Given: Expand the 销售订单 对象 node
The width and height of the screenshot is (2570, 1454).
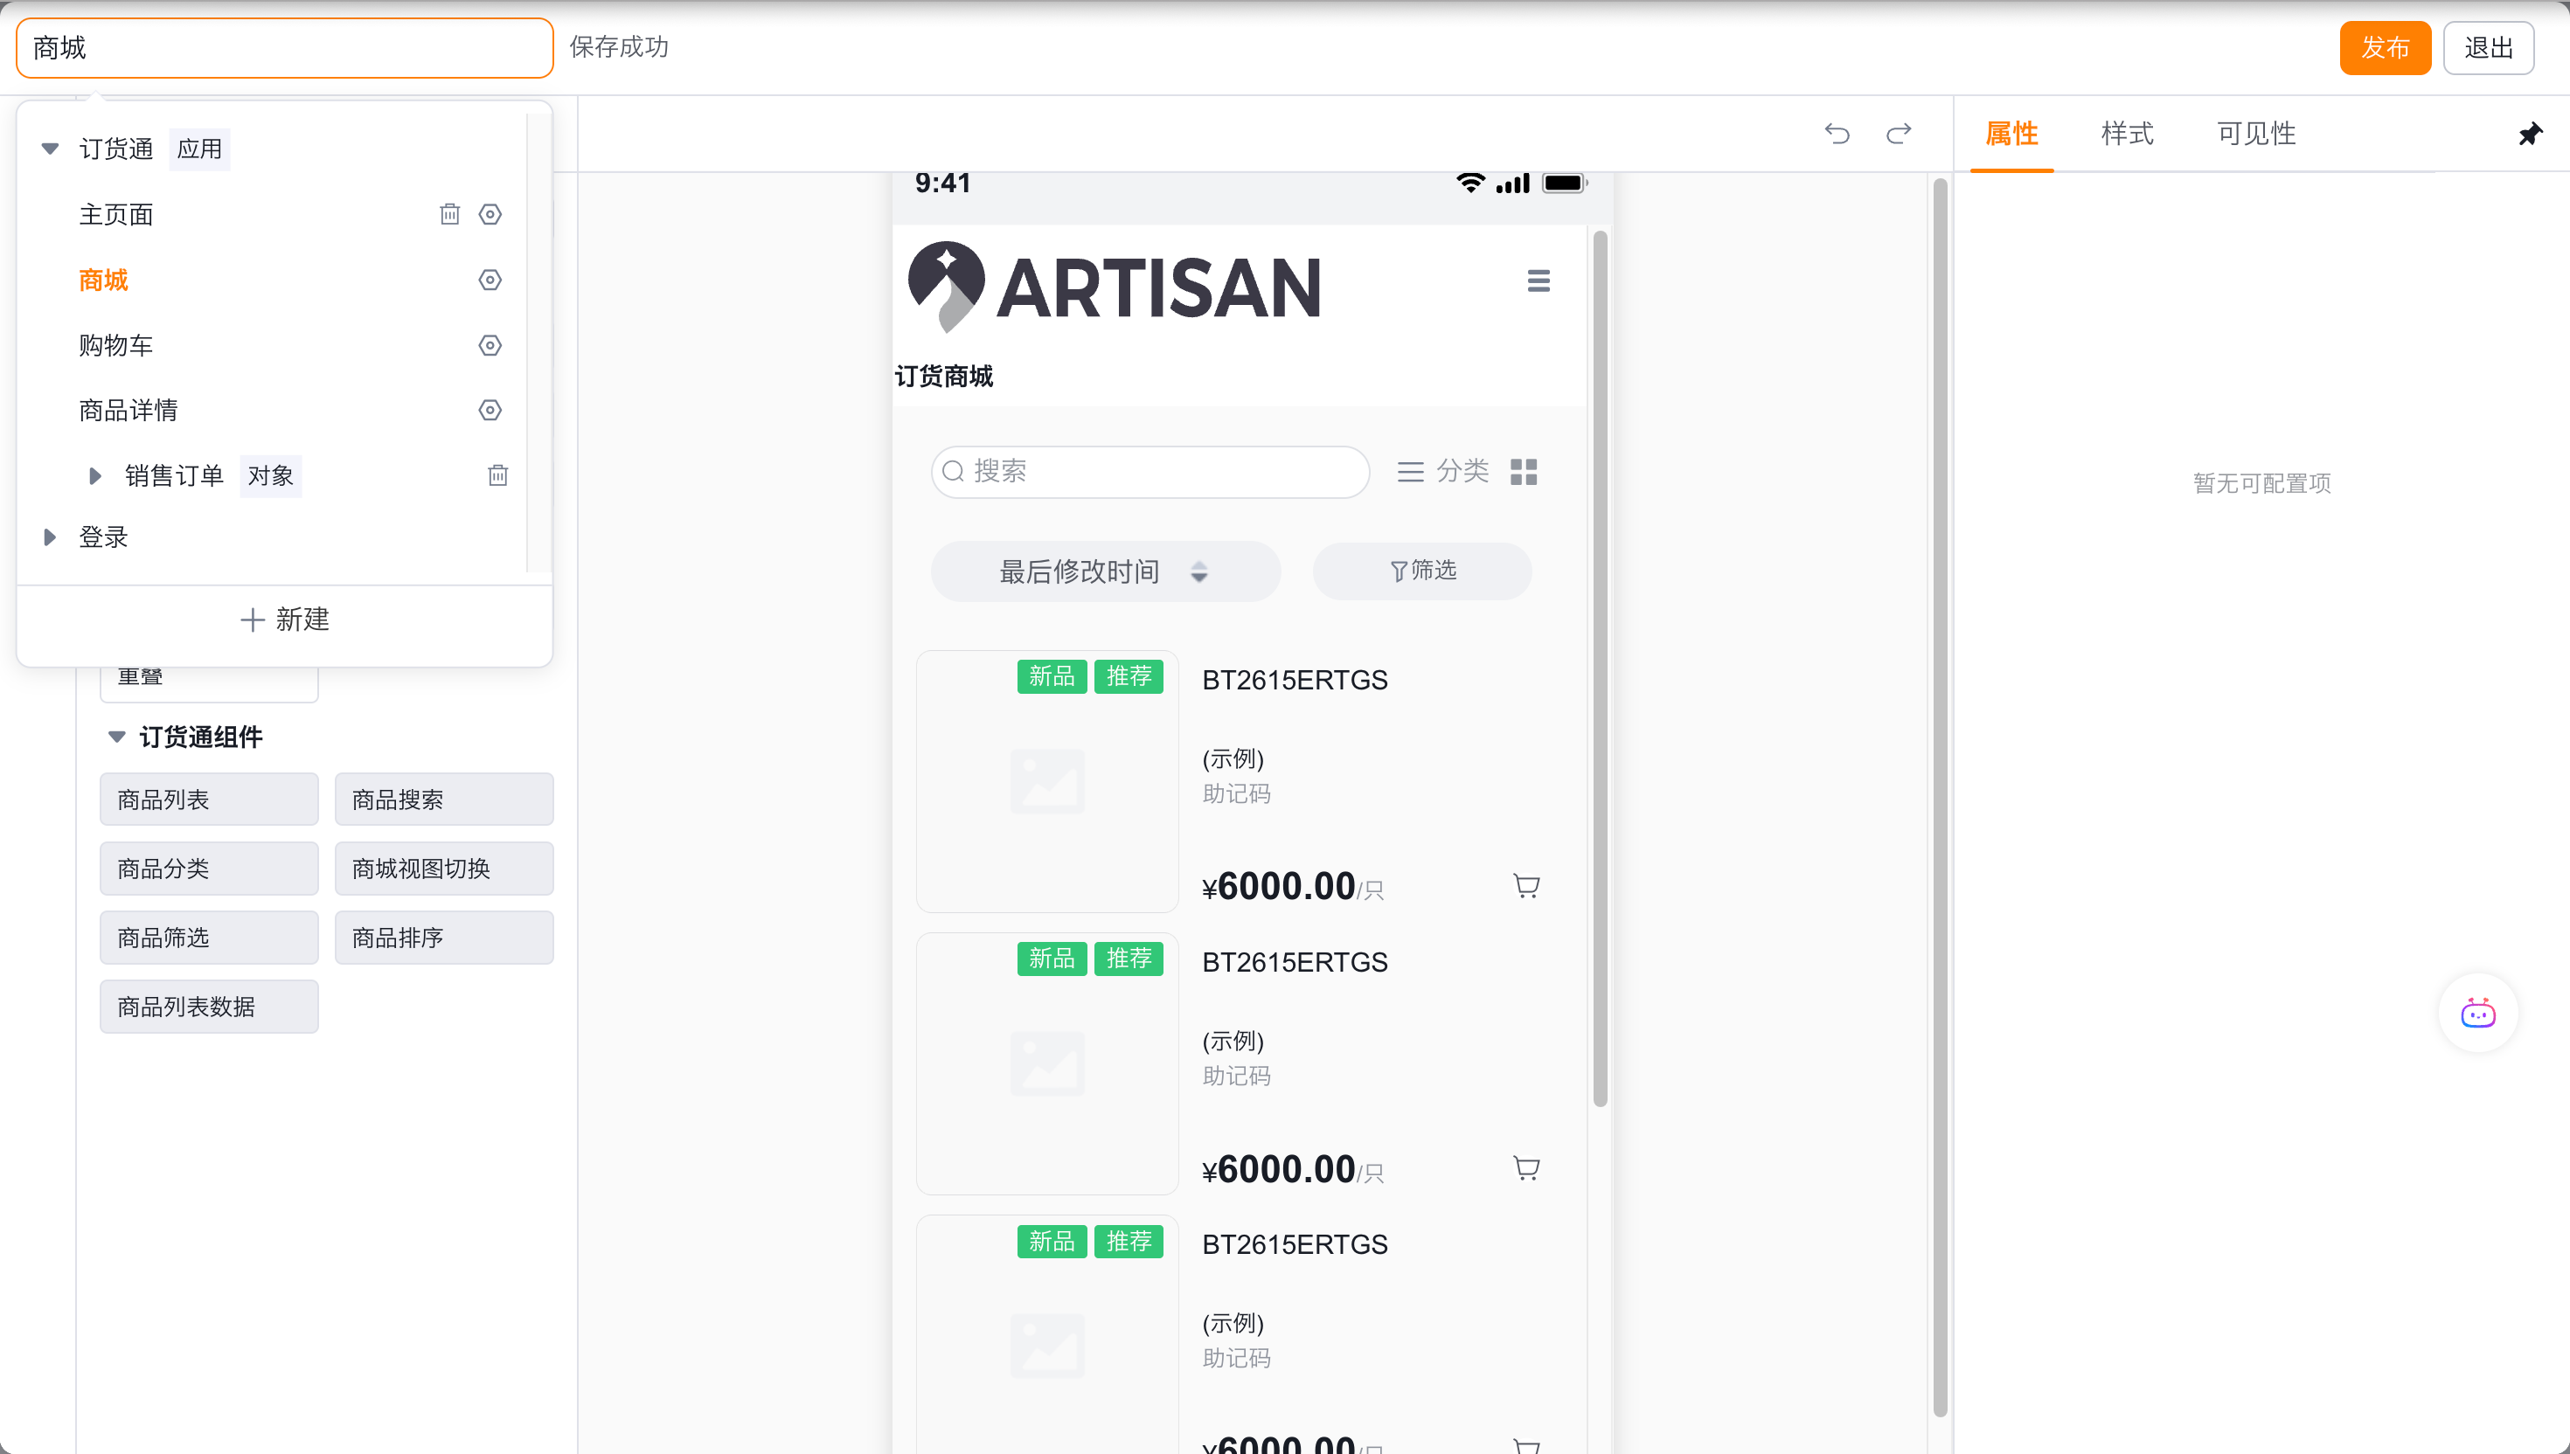Looking at the screenshot, I should click(x=95, y=475).
